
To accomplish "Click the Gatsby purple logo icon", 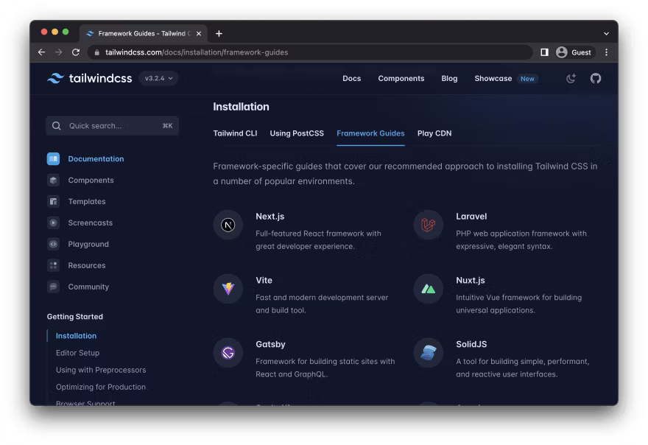I will [228, 353].
